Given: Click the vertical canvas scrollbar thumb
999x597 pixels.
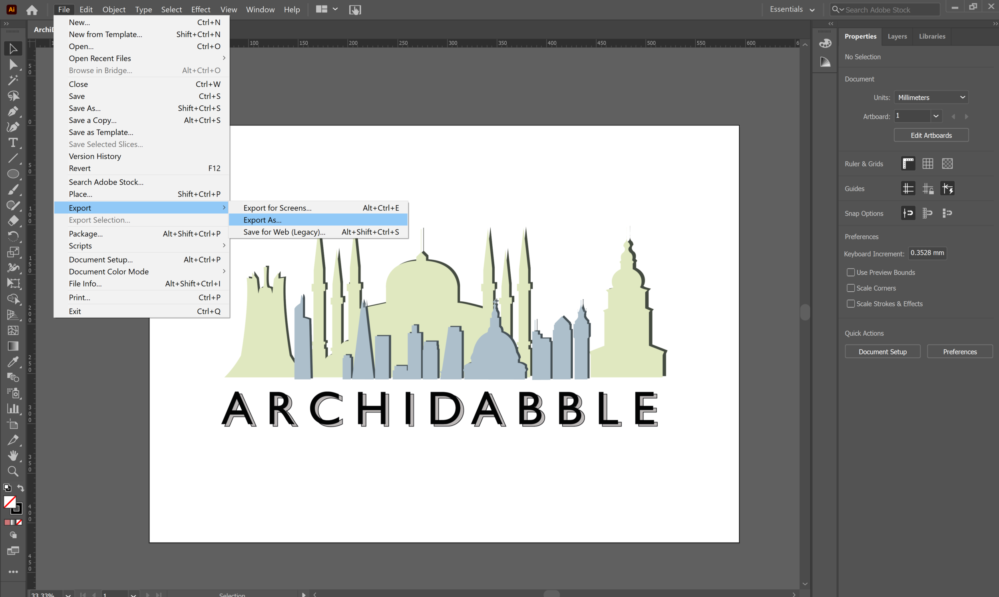Looking at the screenshot, I should 805,312.
